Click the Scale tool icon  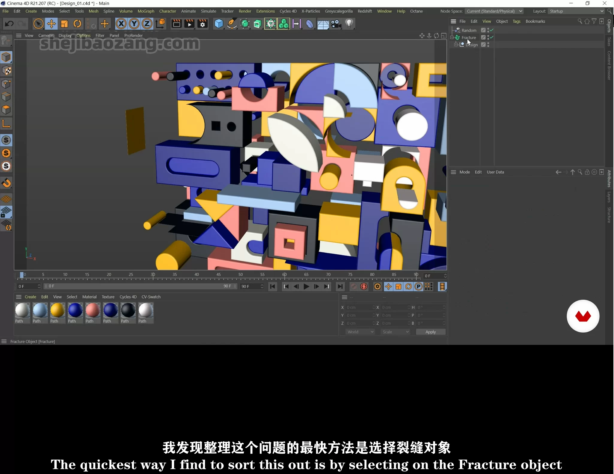(x=64, y=24)
